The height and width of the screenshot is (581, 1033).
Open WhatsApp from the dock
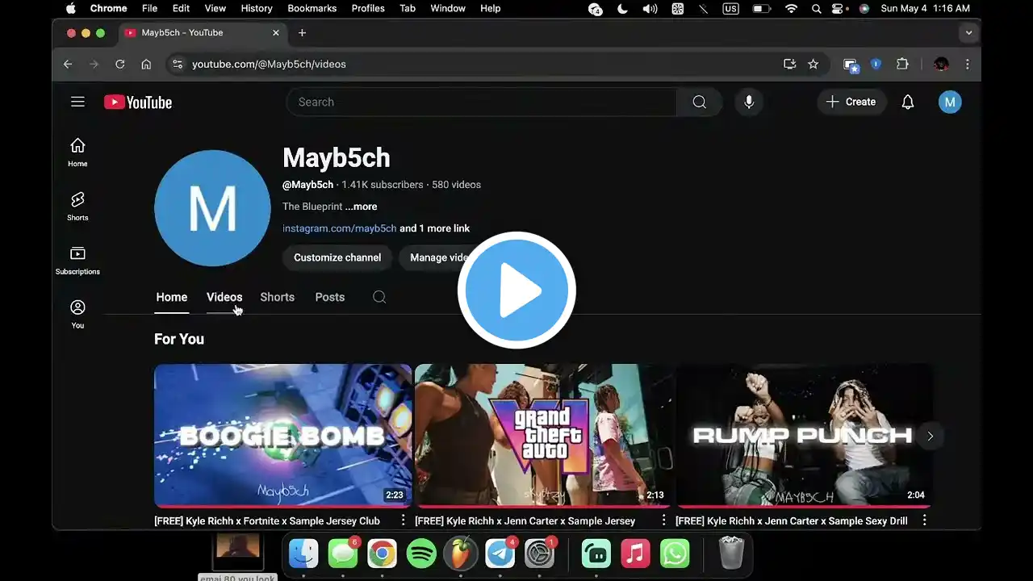pyautogui.click(x=675, y=554)
